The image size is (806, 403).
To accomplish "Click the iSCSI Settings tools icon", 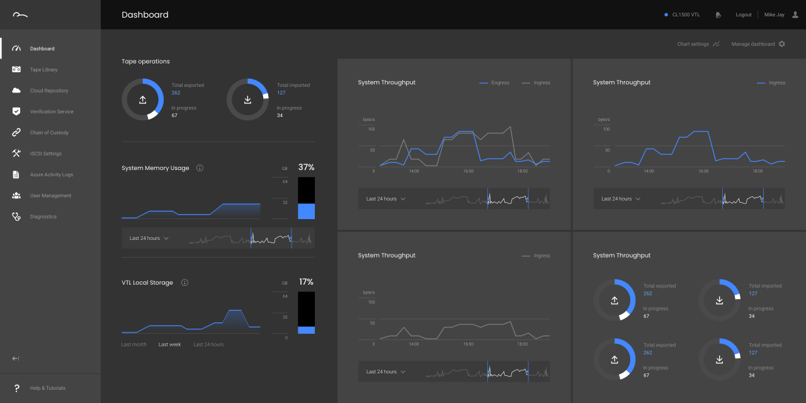I will click(x=17, y=154).
